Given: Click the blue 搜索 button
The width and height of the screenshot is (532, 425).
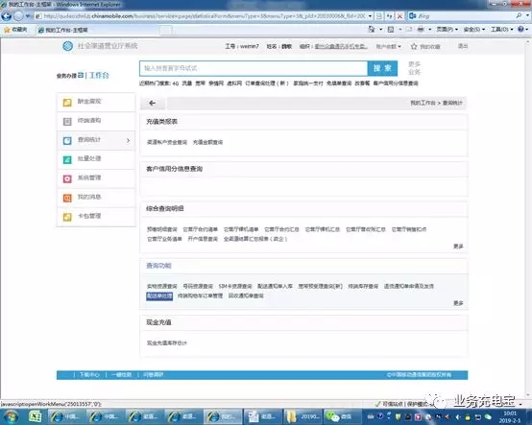Looking at the screenshot, I should click(x=382, y=68).
